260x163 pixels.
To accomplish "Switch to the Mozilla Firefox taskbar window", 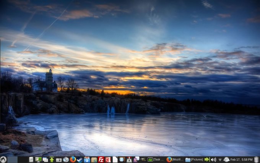I will point(175,160).
